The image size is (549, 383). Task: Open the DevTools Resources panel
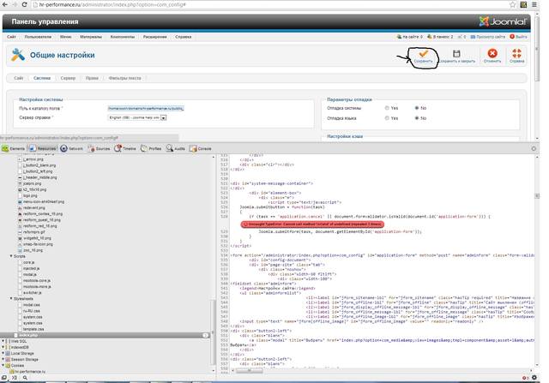click(x=42, y=148)
